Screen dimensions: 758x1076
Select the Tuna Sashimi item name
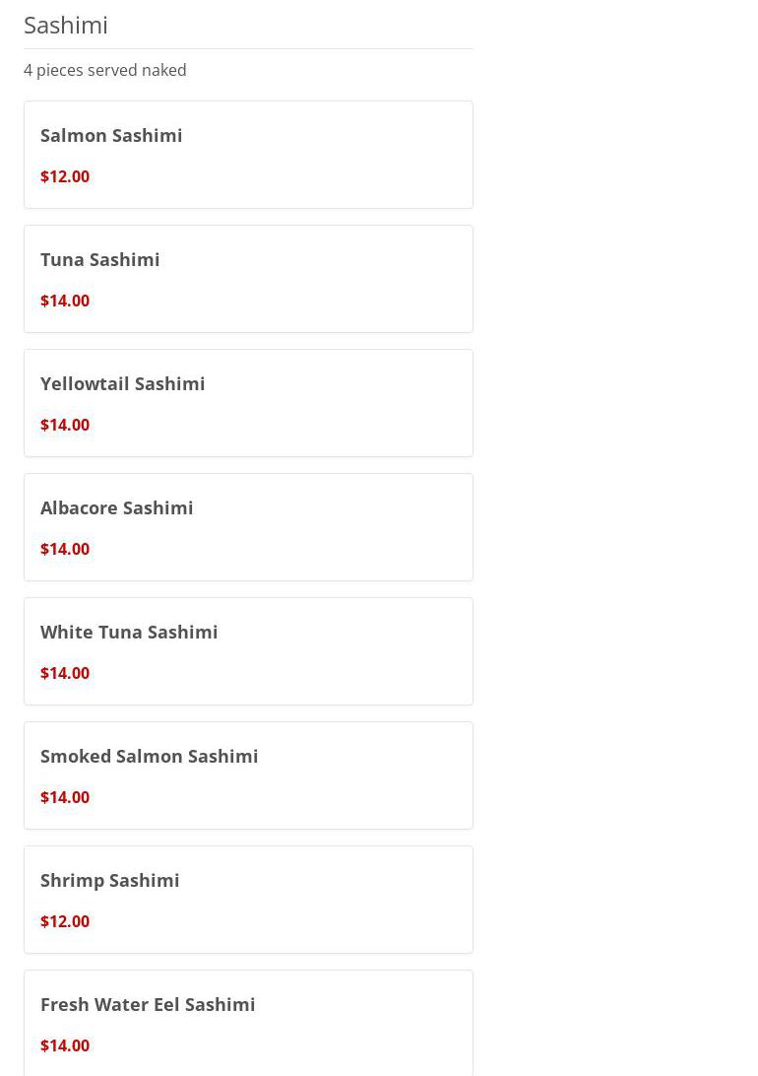99,259
